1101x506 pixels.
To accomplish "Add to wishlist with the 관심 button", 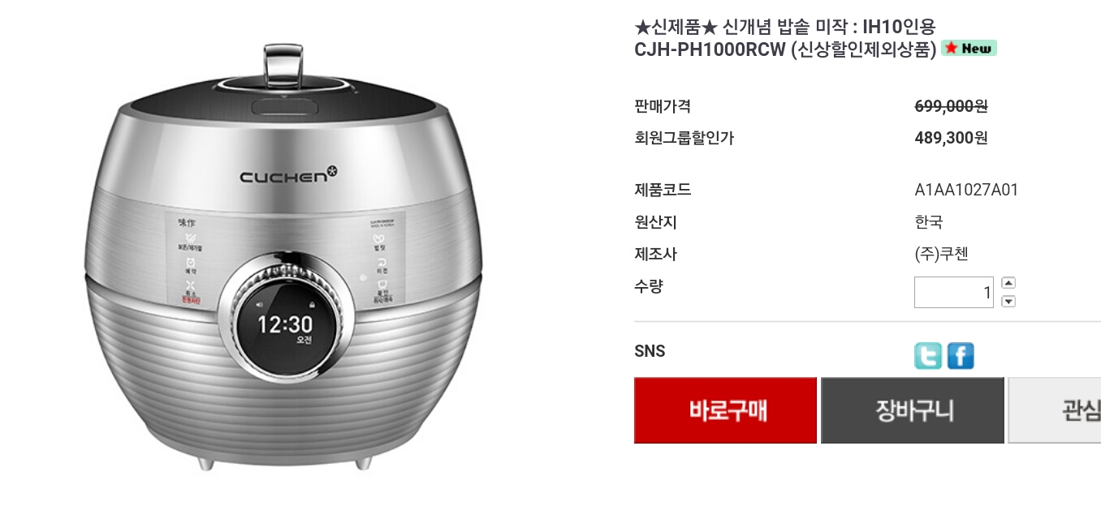I will tap(1055, 410).
